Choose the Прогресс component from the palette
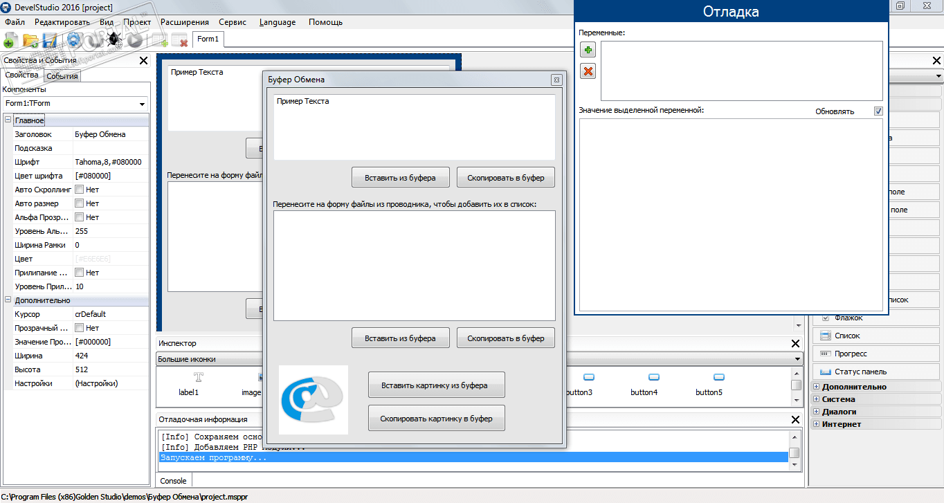Image resolution: width=944 pixels, height=503 pixels. click(x=877, y=354)
